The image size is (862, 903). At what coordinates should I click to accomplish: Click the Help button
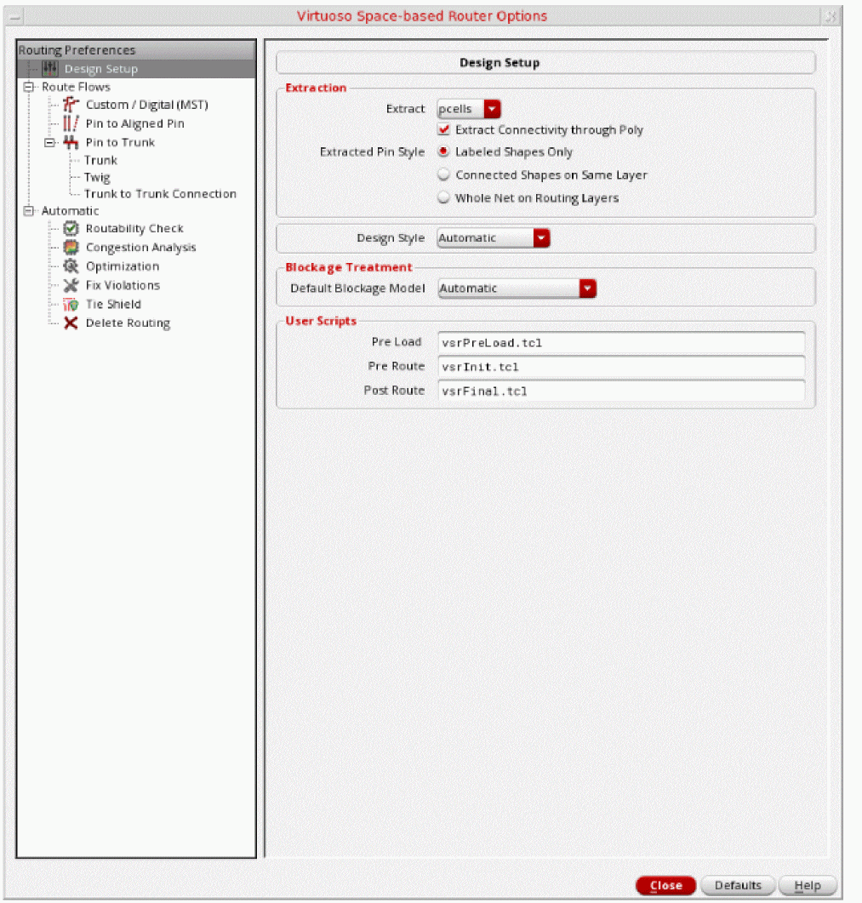(808, 885)
